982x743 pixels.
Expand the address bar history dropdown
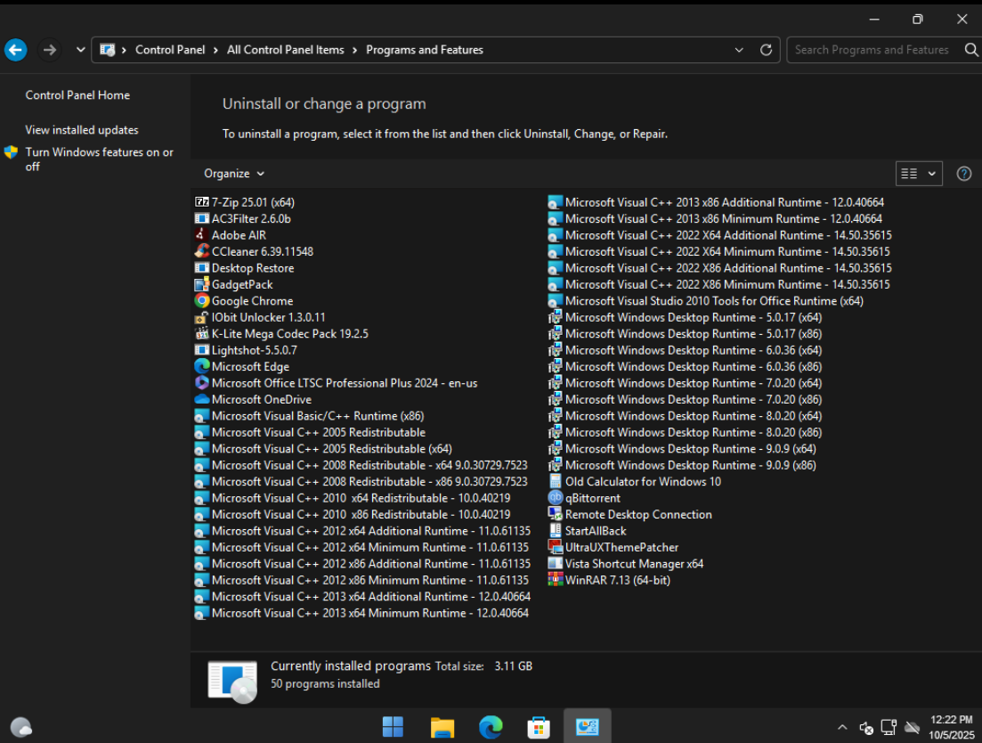(x=739, y=50)
